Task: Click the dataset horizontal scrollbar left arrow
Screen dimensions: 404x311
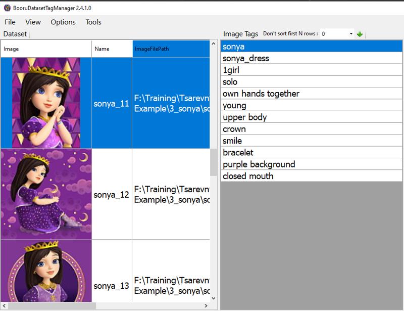Action: [x=4, y=305]
